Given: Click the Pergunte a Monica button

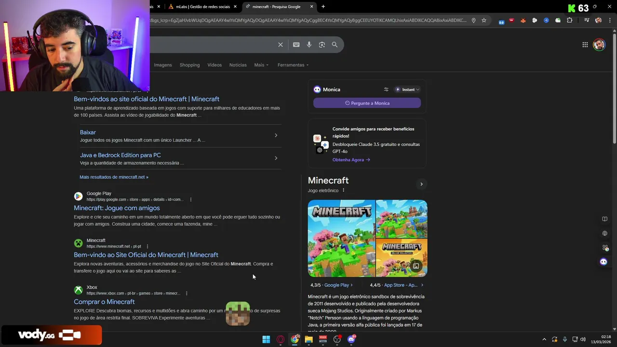Looking at the screenshot, I should [367, 103].
